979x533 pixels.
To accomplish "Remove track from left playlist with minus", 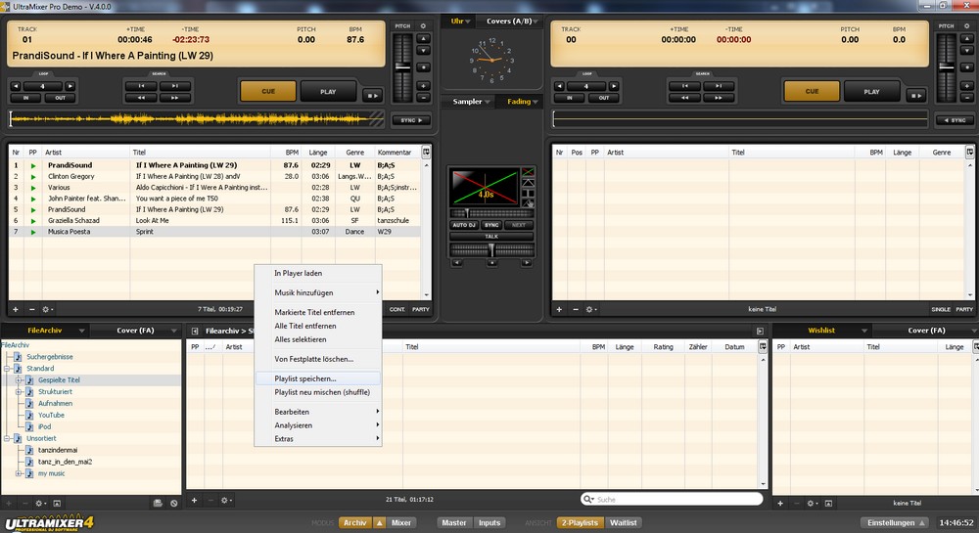I will pos(32,309).
